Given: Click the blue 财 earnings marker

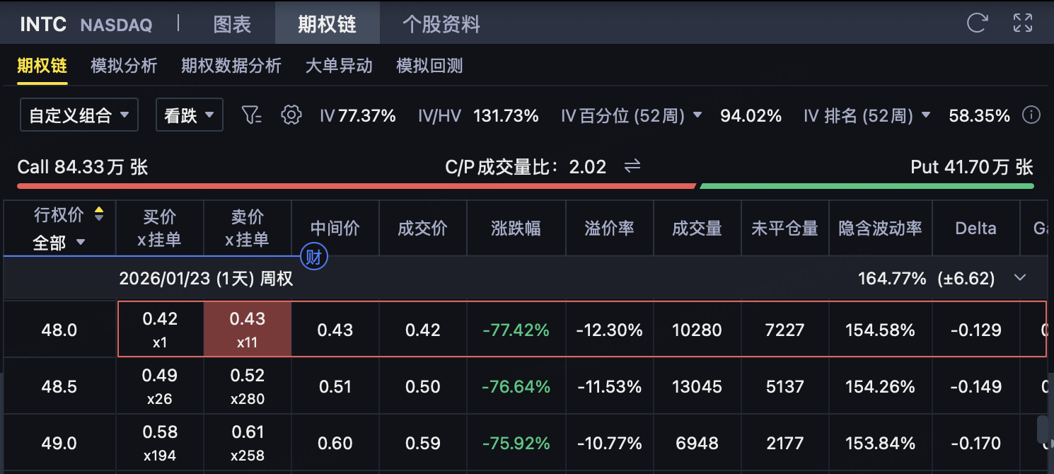Looking at the screenshot, I should click(313, 257).
